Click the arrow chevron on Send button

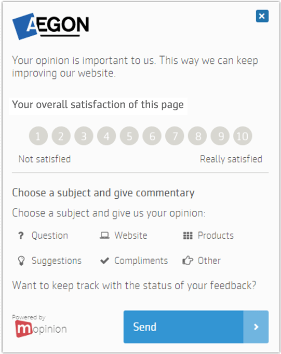point(256,327)
